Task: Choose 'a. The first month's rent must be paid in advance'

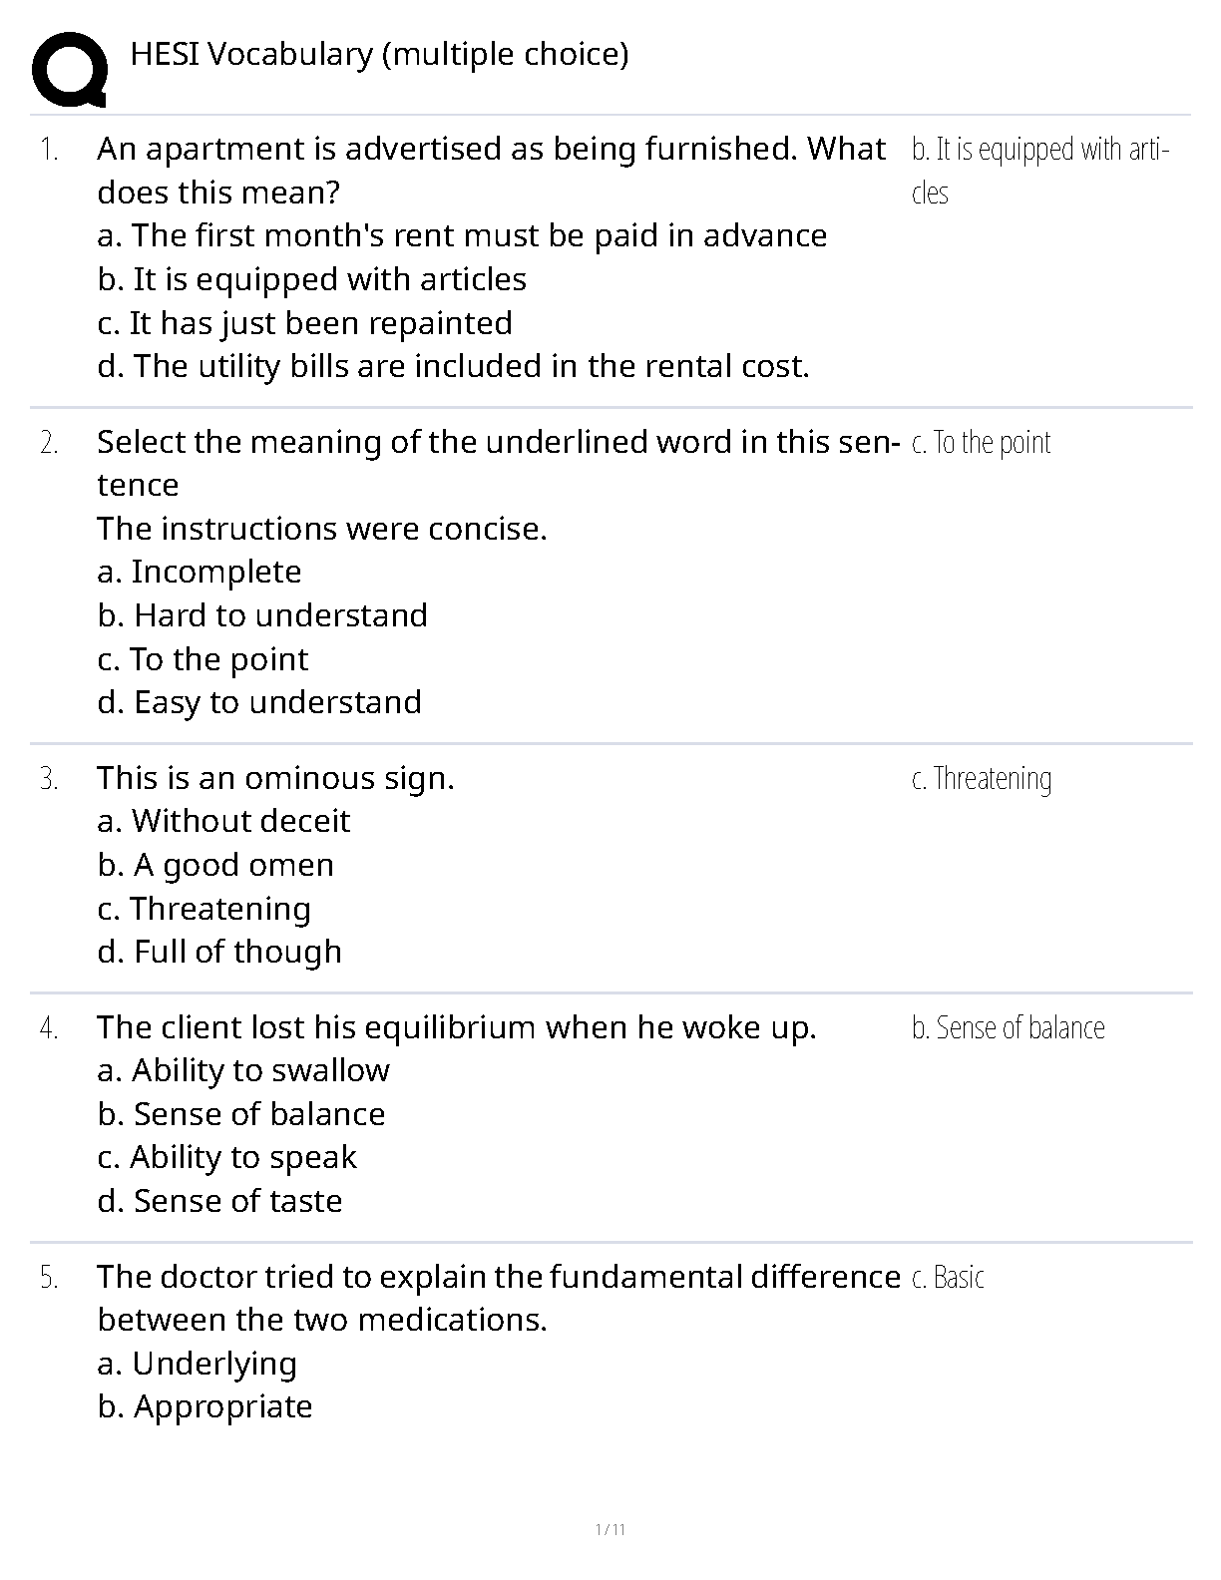Action: 462,235
